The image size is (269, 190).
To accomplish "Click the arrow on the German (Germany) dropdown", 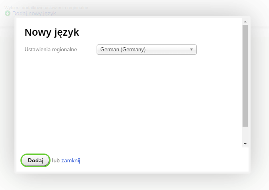I will coord(191,50).
